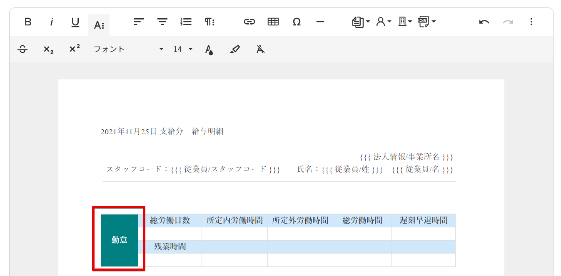Screen dimensions: 561x276
Task: Apply subscript formatting
Action: 48,49
